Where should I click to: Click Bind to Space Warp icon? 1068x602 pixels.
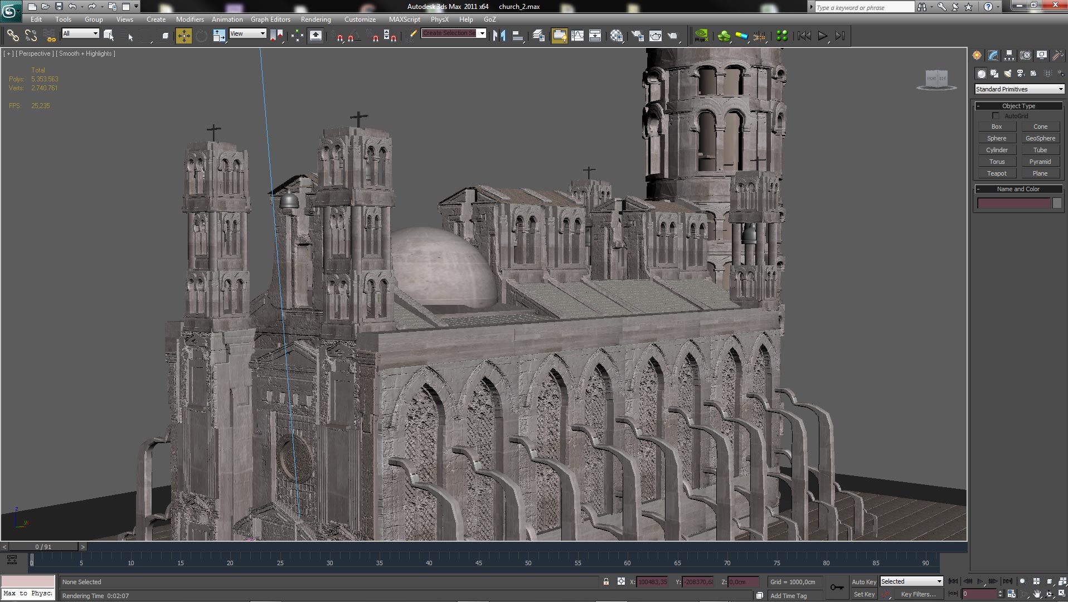50,36
